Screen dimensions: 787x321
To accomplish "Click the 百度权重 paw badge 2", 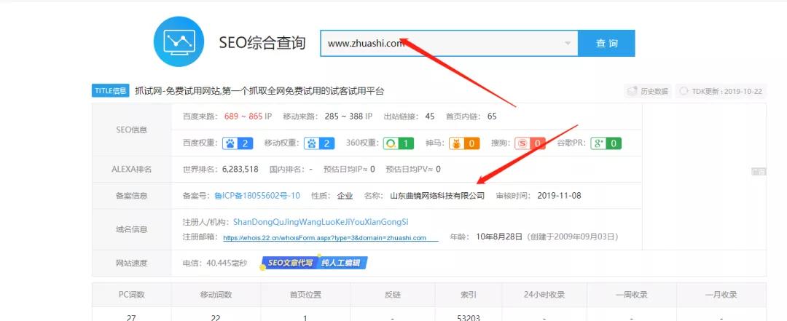I will (x=238, y=143).
